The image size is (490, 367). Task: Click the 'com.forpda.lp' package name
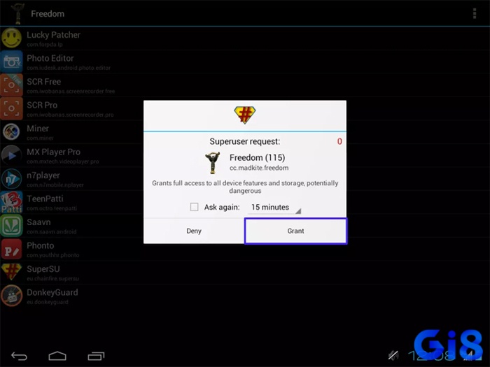[45, 45]
